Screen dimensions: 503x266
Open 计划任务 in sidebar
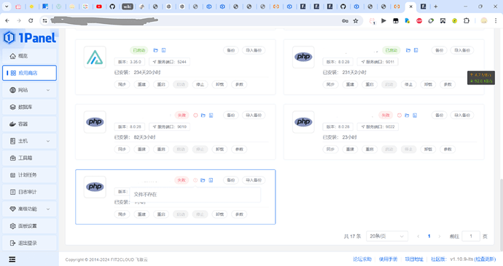tap(29, 175)
